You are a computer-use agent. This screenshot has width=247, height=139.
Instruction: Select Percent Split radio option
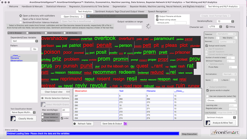[42, 114]
